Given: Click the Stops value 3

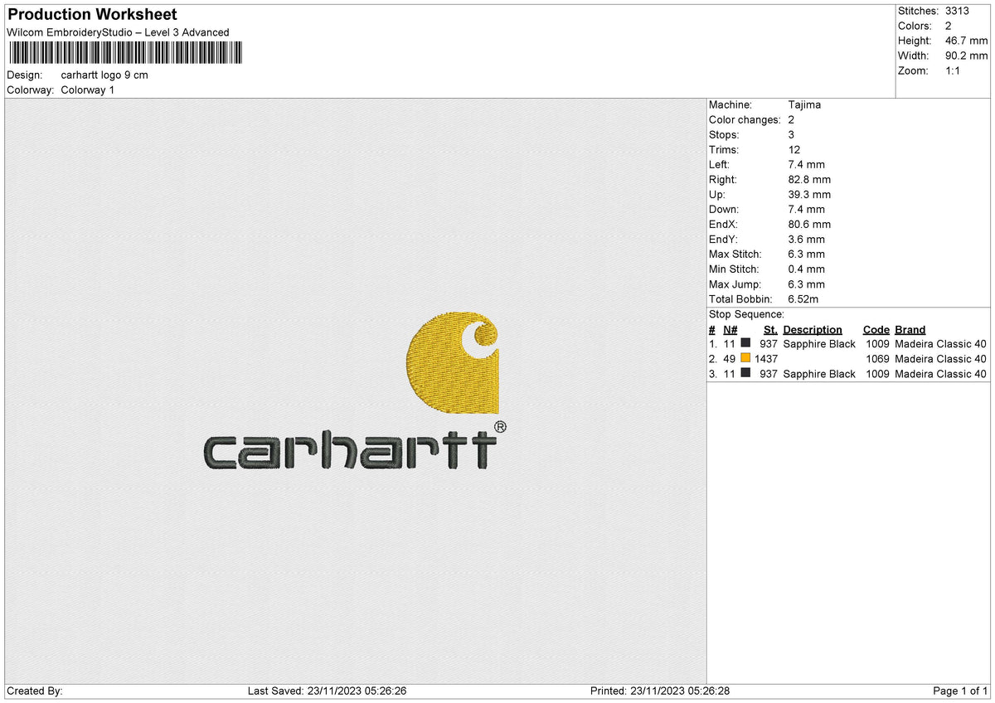Looking at the screenshot, I should pyautogui.click(x=791, y=135).
